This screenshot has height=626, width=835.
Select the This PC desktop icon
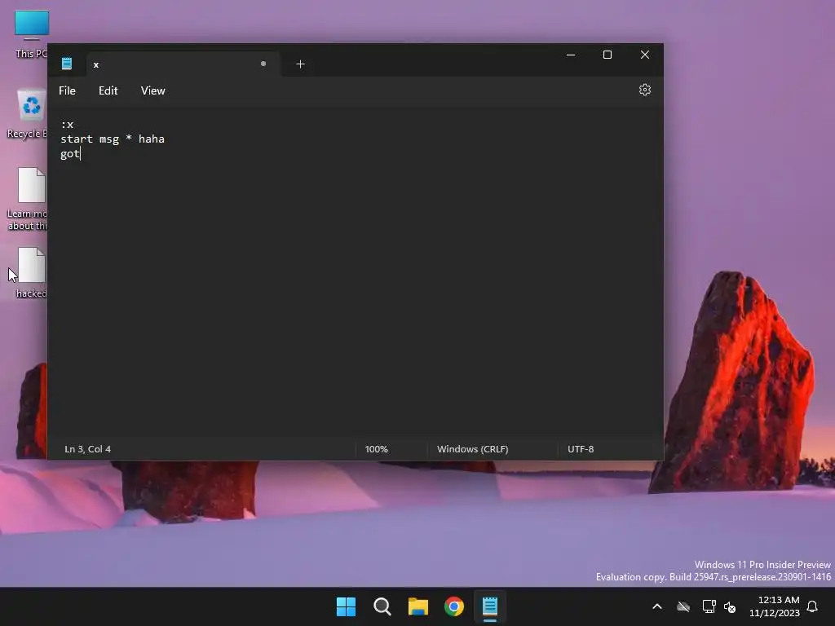[31, 34]
